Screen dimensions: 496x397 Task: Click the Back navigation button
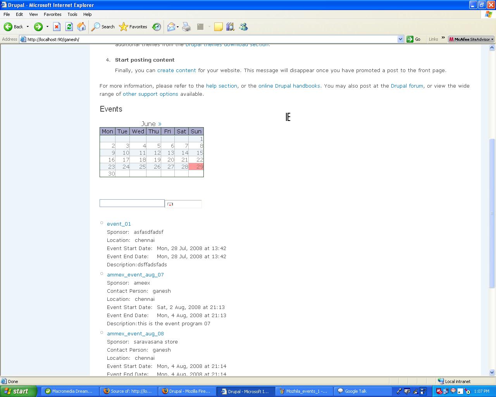(x=13, y=27)
